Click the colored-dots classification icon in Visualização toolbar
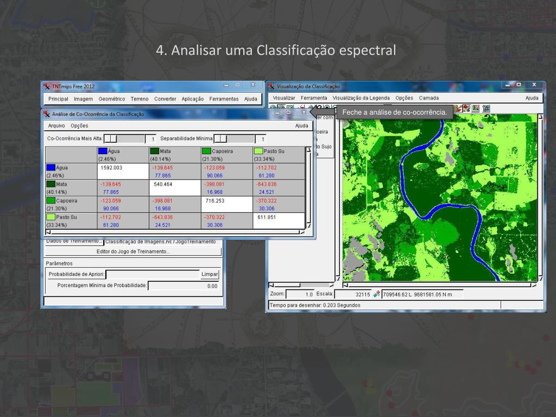 point(467,109)
